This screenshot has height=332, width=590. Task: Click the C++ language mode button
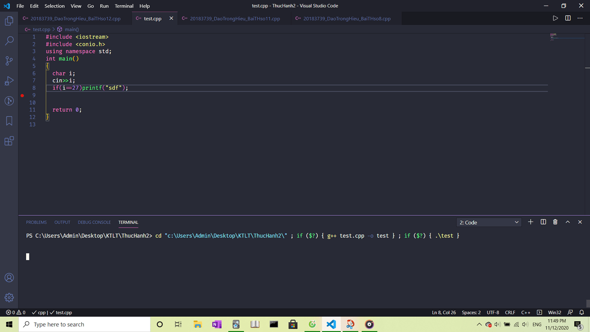pyautogui.click(x=525, y=312)
